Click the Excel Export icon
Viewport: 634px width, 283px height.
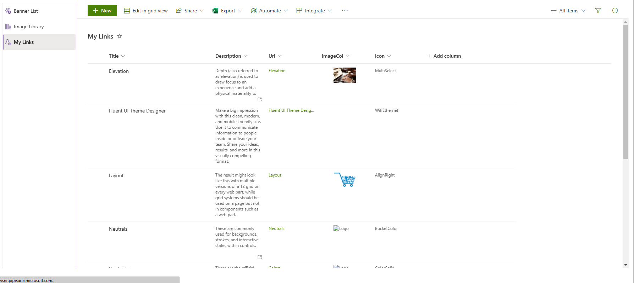(x=215, y=11)
